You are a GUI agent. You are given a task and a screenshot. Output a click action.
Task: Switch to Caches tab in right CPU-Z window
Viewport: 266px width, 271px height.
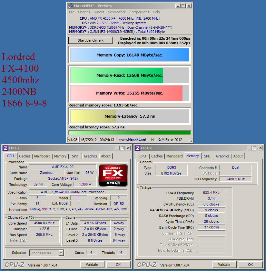(x=157, y=156)
